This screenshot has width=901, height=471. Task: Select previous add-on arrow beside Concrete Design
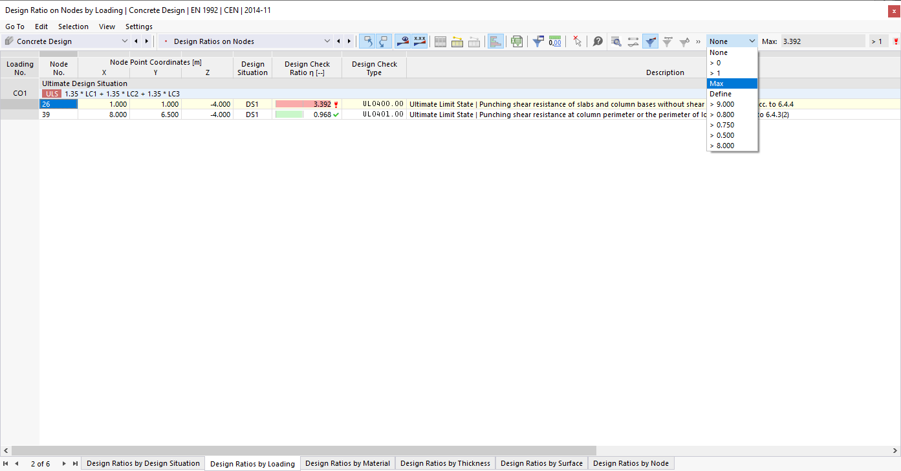(136, 41)
